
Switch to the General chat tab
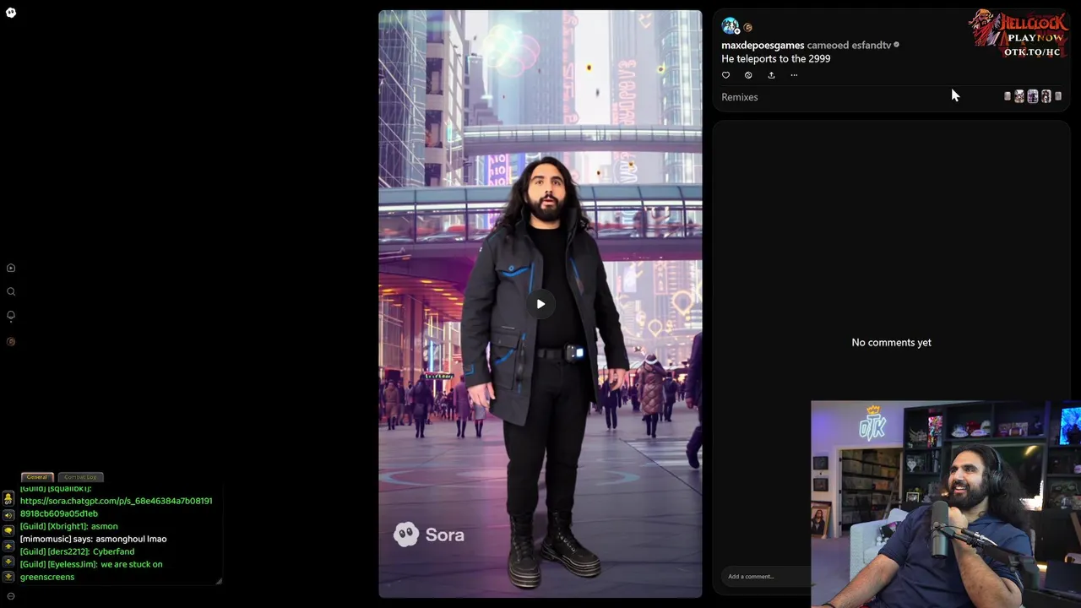click(x=37, y=477)
